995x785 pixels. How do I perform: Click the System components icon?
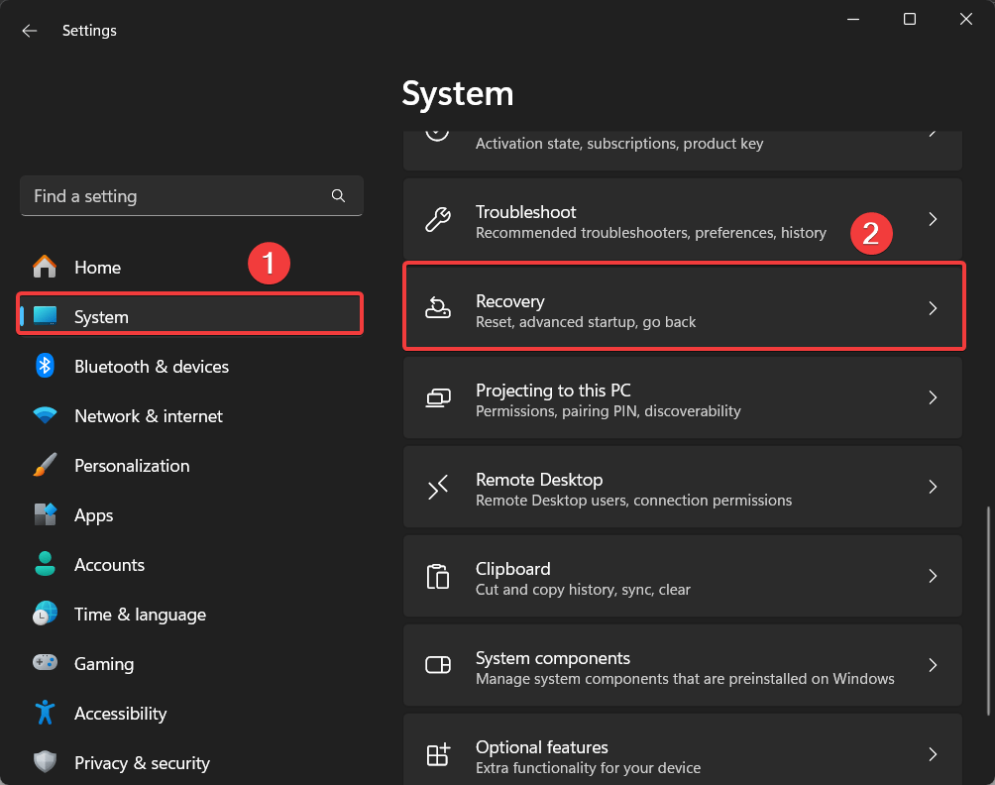point(438,665)
